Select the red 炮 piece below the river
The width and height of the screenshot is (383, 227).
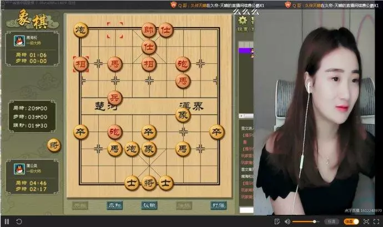coord(114,132)
